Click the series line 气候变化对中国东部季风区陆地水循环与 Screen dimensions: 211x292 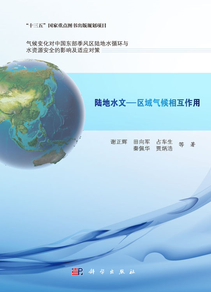77,43
